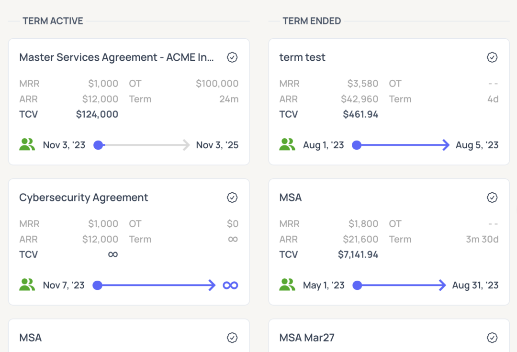The width and height of the screenshot is (517, 352).
Task: Click the people icon beside Nov 3, '23
Action: (x=27, y=144)
